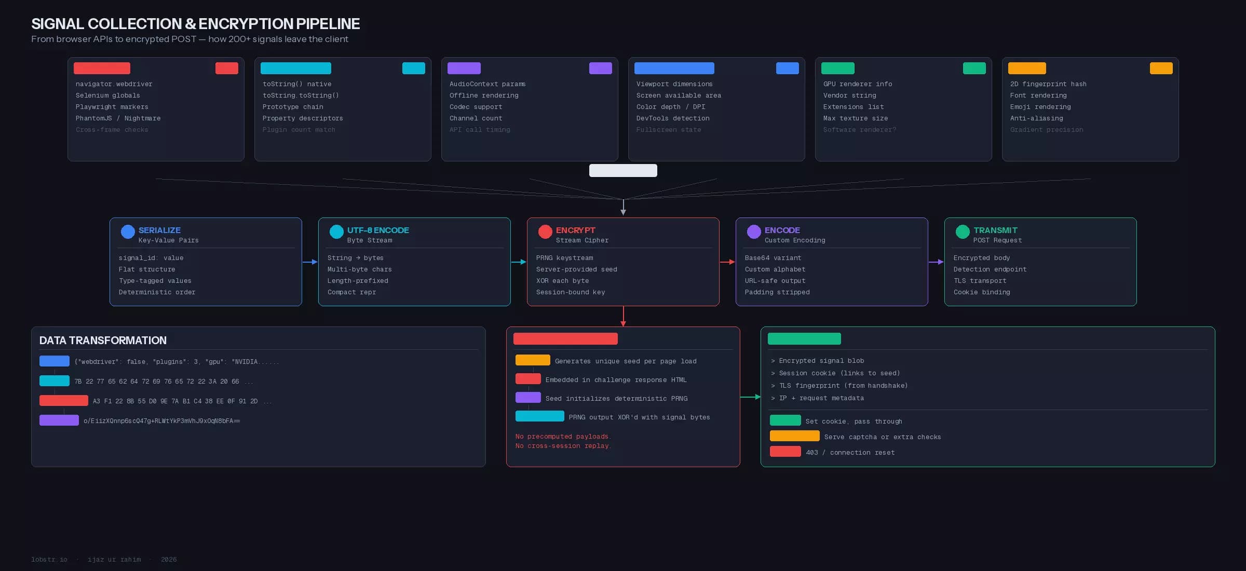The height and width of the screenshot is (571, 1246).
Task: Click the red ENCRYPT stage circle icon
Action: [x=545, y=232]
